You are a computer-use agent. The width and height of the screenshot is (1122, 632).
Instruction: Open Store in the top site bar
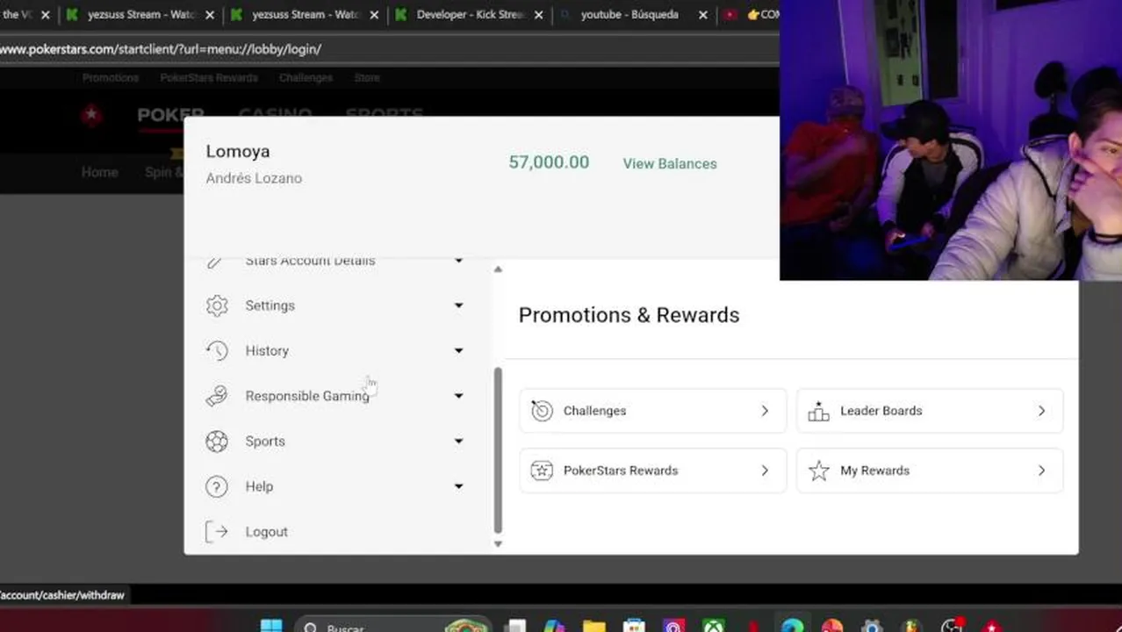(x=367, y=78)
